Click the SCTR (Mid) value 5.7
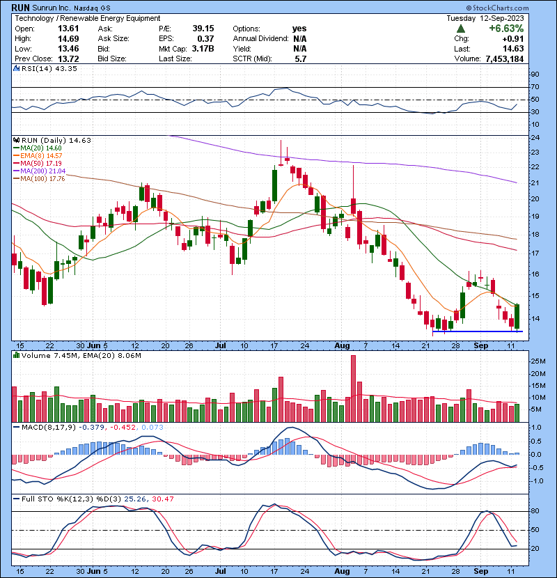 [301, 59]
